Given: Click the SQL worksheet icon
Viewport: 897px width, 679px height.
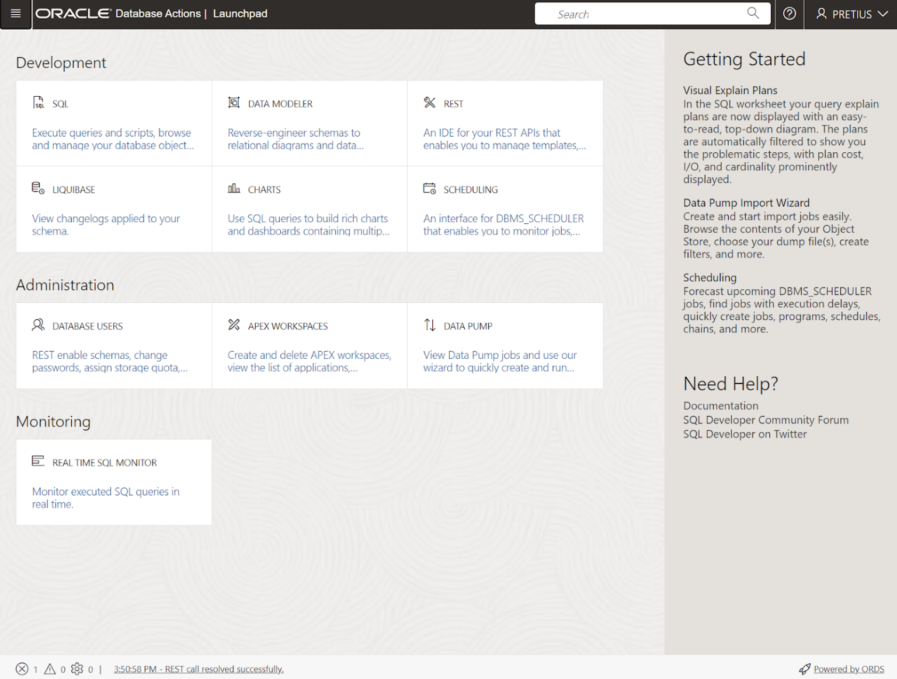Looking at the screenshot, I should point(39,103).
